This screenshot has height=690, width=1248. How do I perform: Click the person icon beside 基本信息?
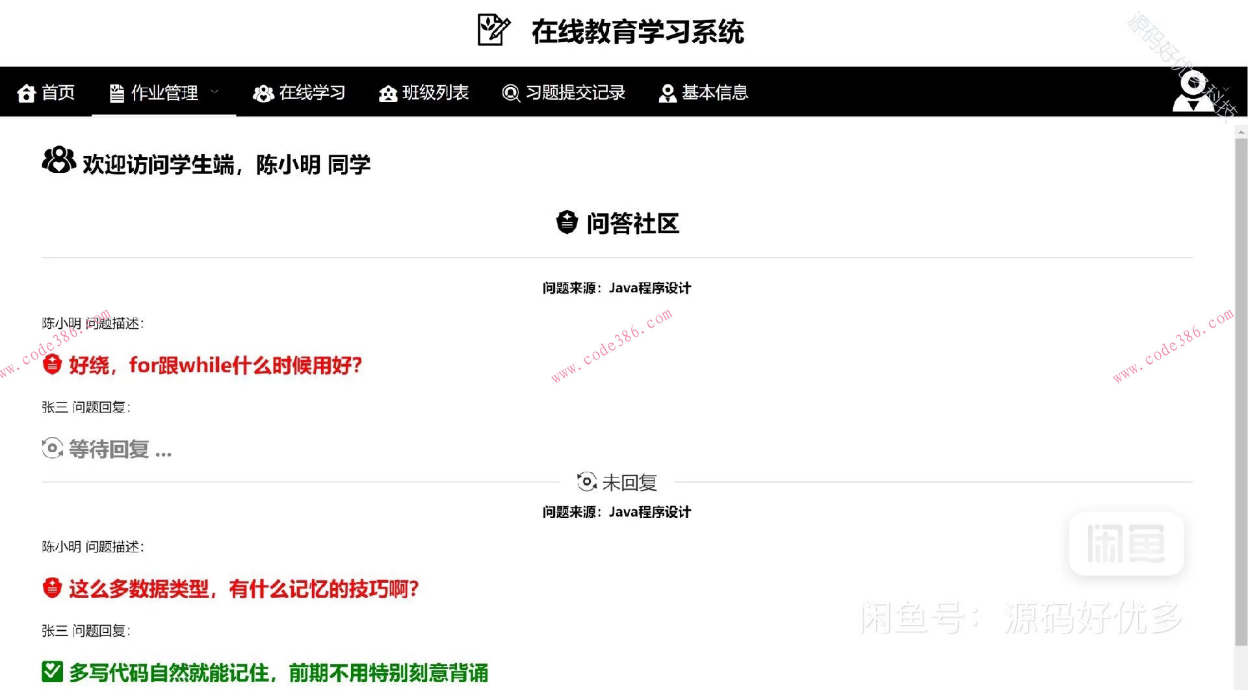click(667, 93)
